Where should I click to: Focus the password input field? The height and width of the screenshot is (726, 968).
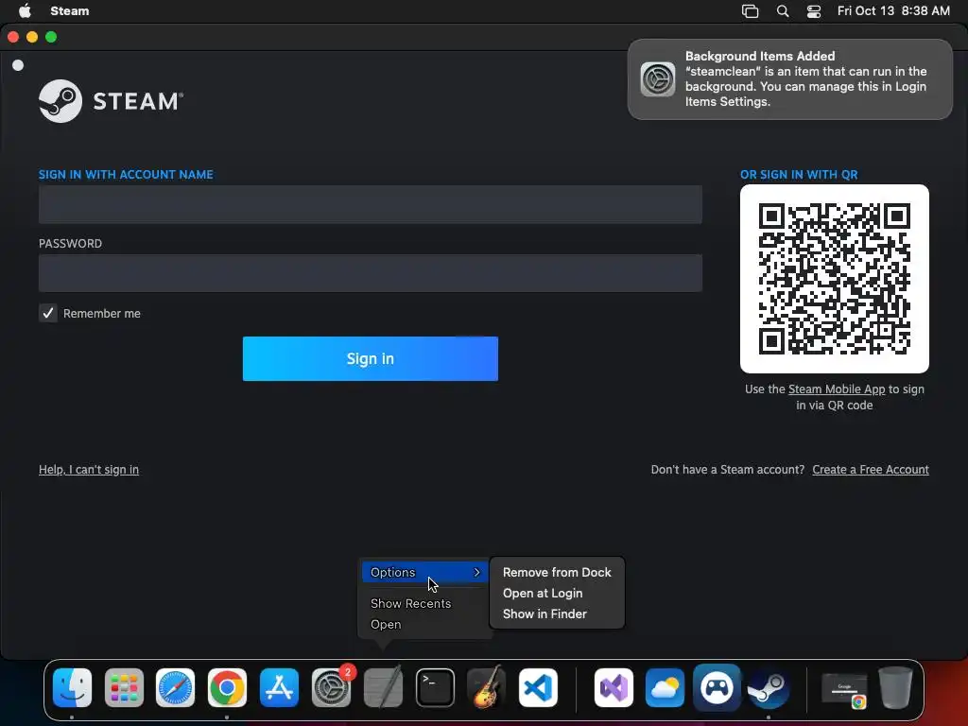point(371,273)
